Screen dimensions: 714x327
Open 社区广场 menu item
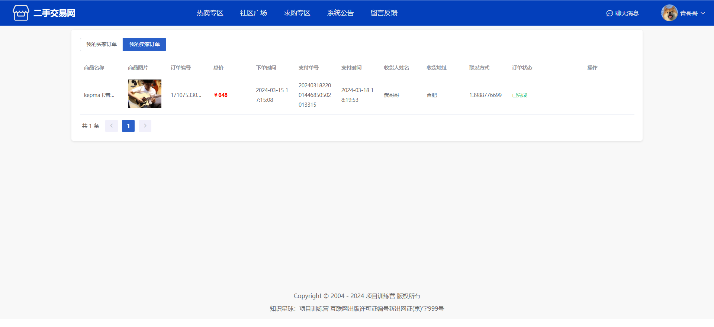[253, 13]
